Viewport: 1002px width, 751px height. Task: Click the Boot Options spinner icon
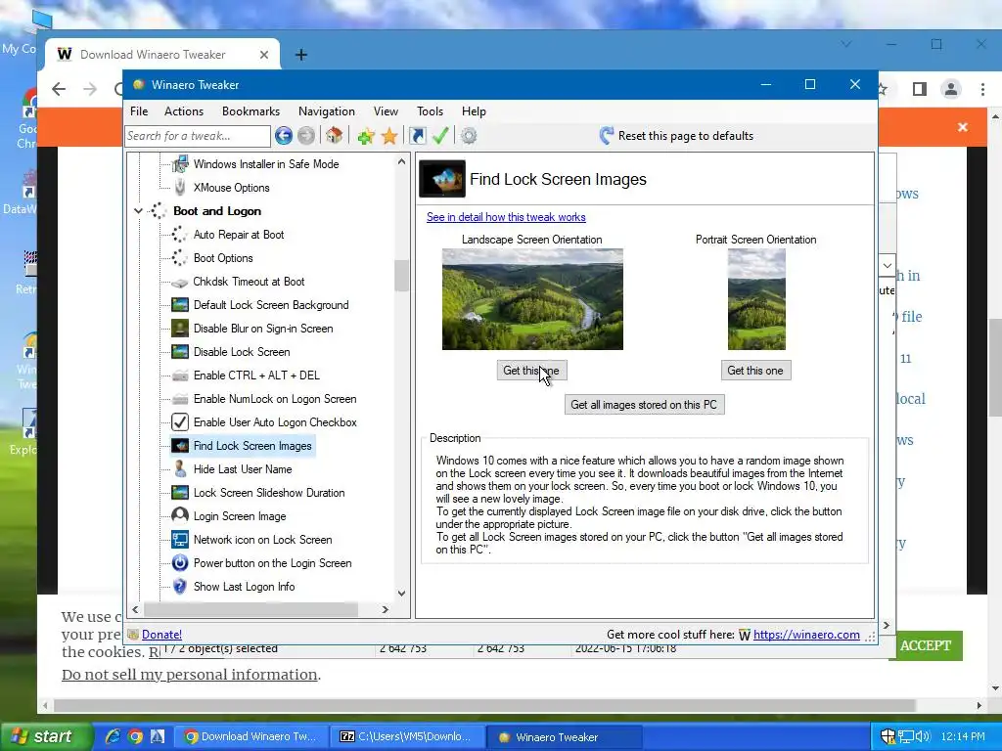pyautogui.click(x=180, y=258)
